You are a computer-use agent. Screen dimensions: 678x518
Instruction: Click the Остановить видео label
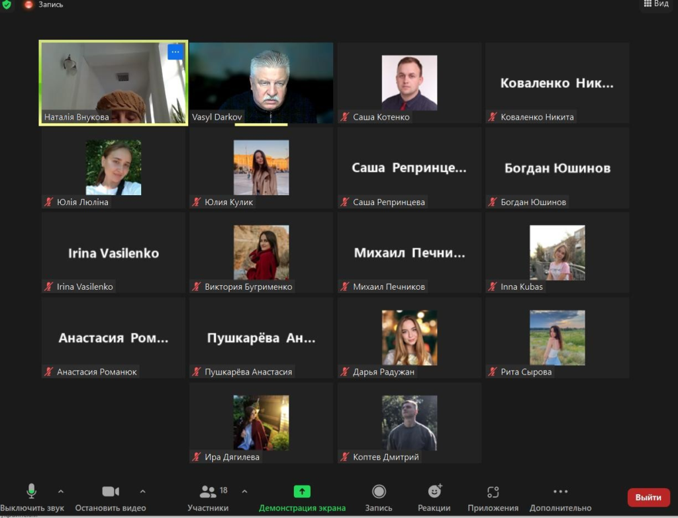[x=111, y=508]
